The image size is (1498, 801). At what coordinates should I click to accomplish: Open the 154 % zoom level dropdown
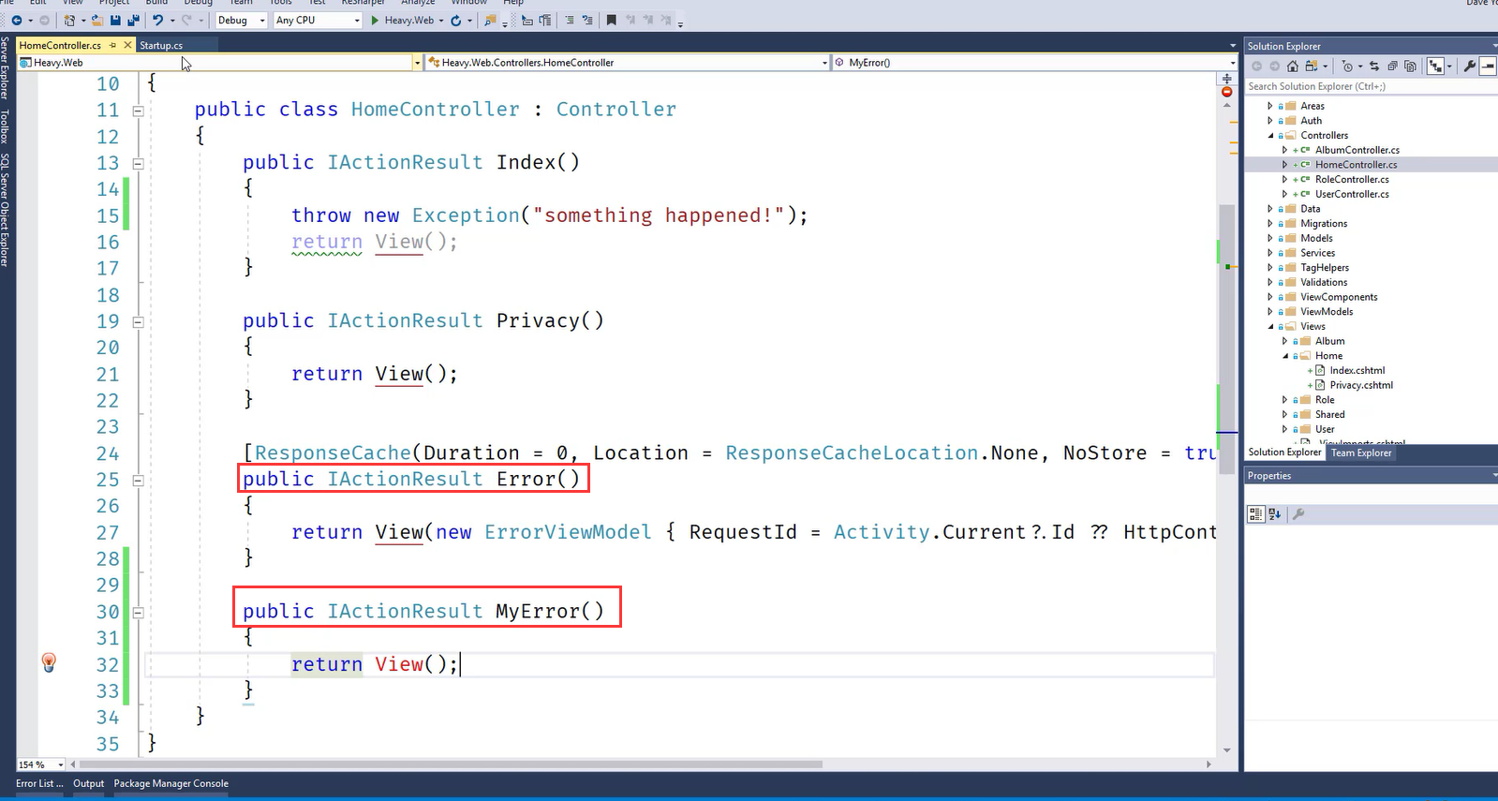click(x=61, y=764)
